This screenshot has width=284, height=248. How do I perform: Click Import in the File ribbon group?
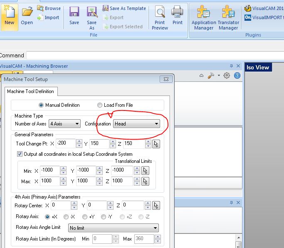[48, 17]
